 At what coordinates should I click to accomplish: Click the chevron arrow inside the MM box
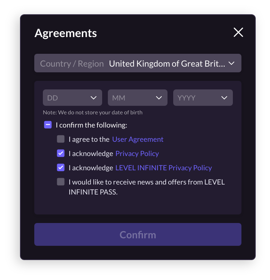click(159, 98)
